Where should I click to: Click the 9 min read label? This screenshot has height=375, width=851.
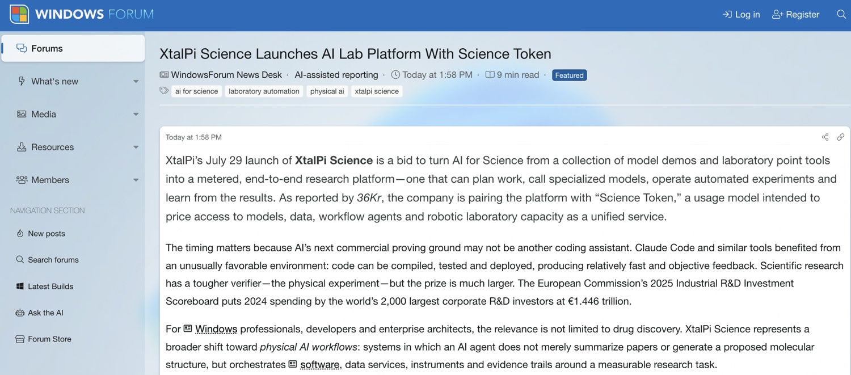[518, 75]
